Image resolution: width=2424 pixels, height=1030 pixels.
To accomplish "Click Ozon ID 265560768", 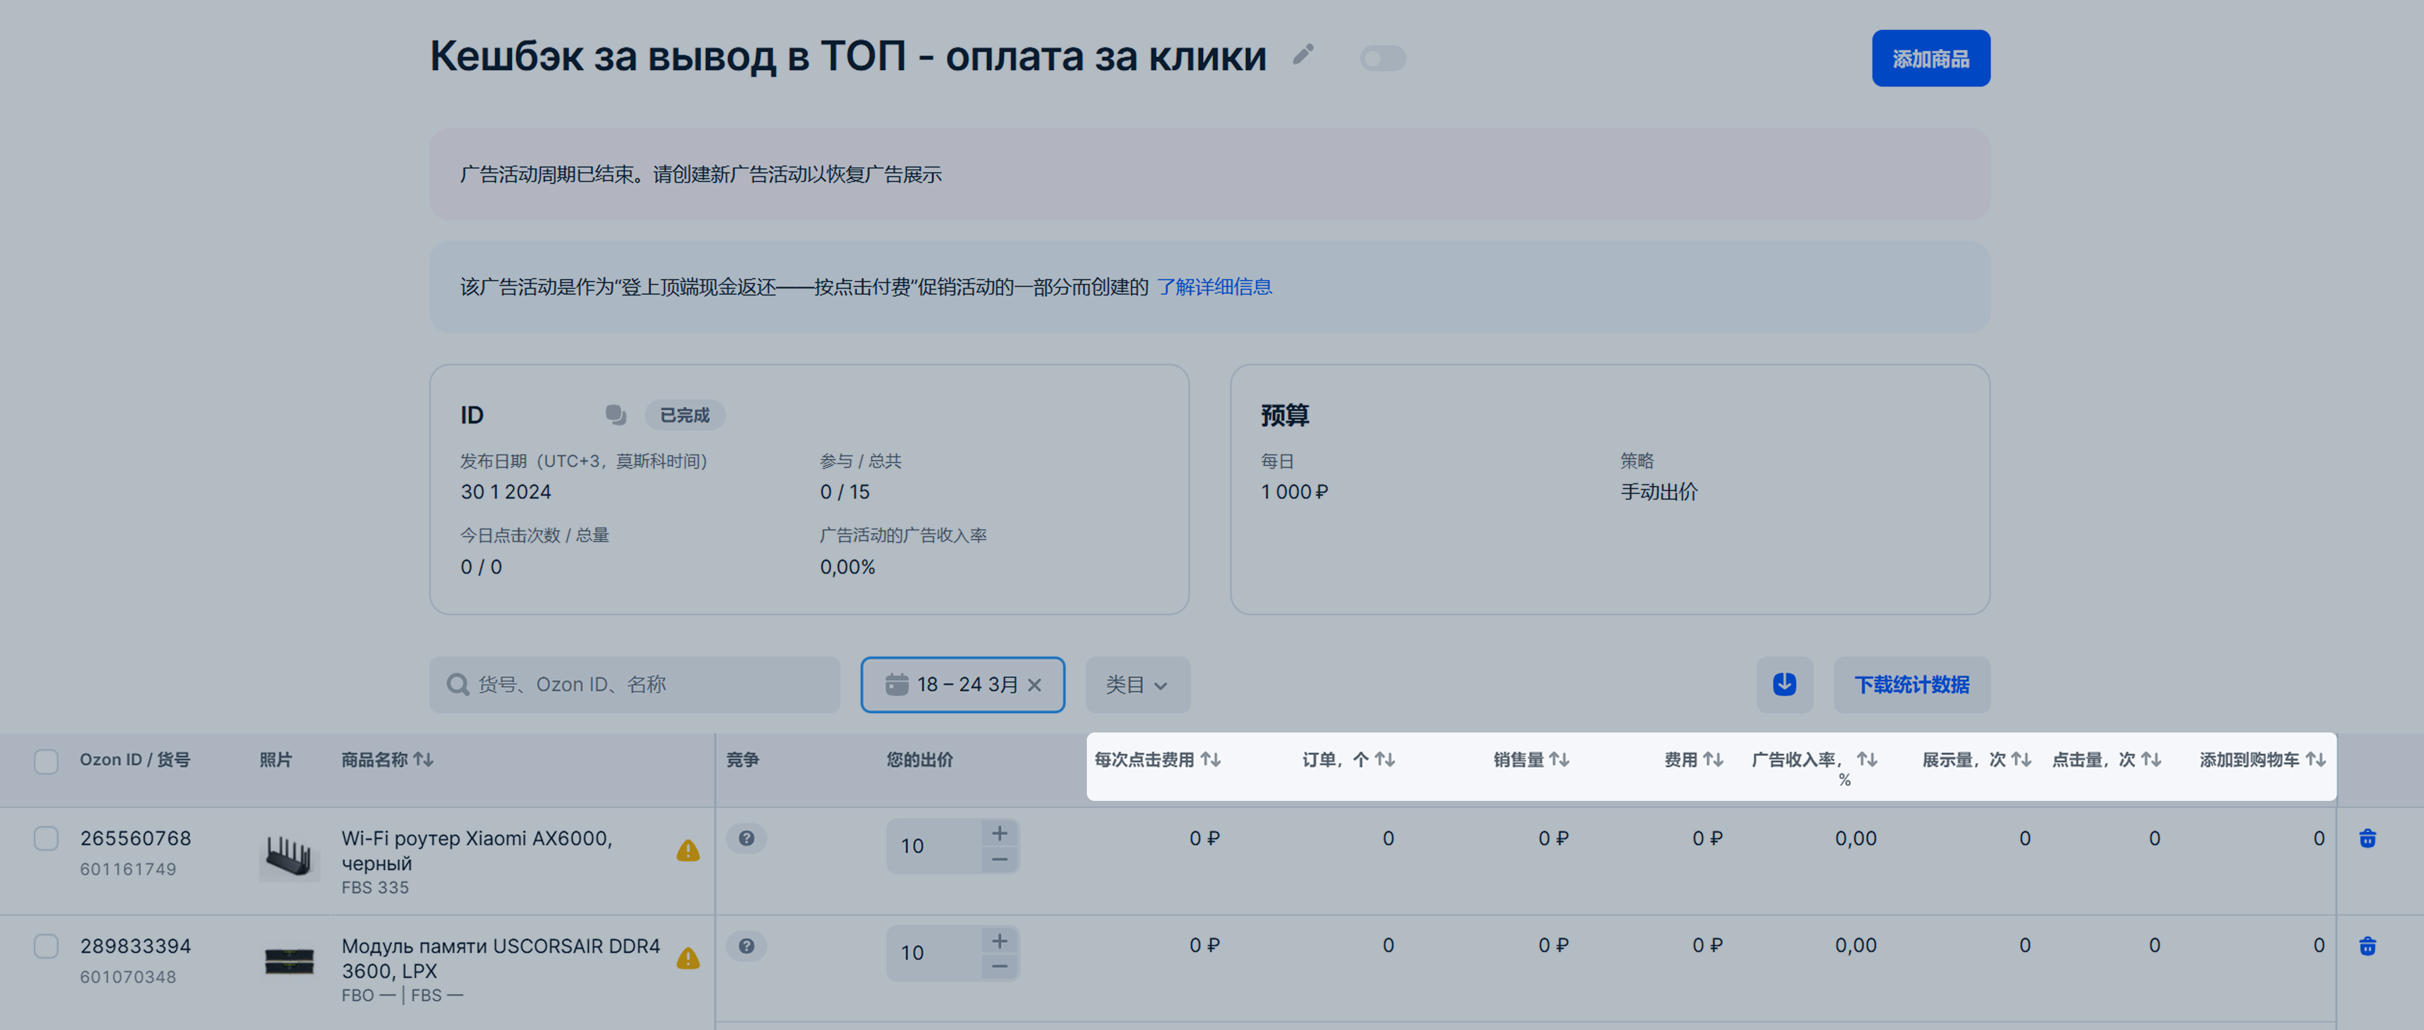I will pos(136,838).
